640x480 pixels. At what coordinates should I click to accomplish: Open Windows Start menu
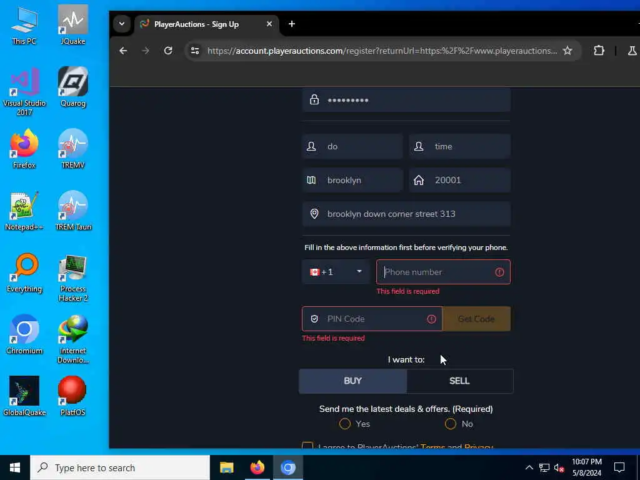tap(15, 467)
